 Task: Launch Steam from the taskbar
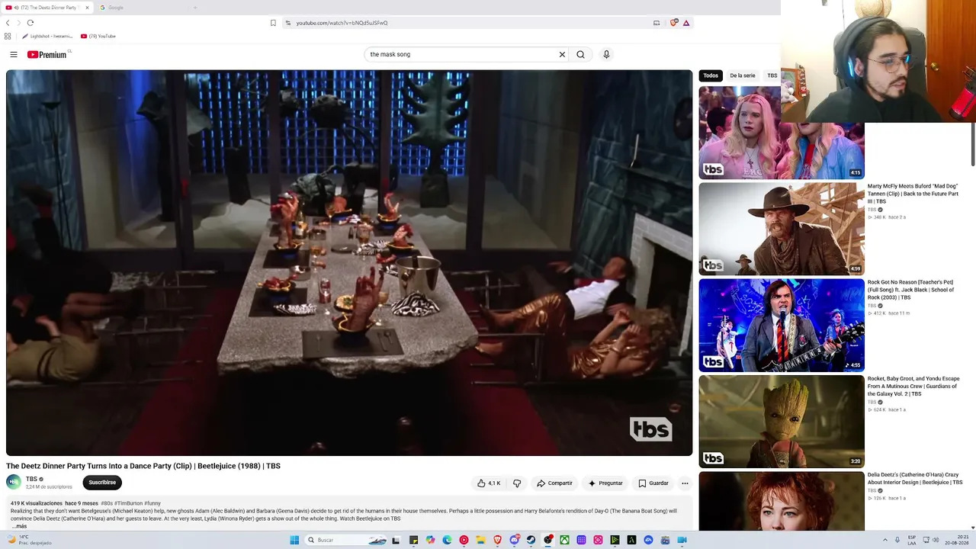531,540
